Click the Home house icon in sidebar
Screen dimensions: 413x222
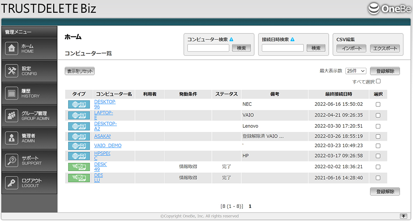pos(12,48)
